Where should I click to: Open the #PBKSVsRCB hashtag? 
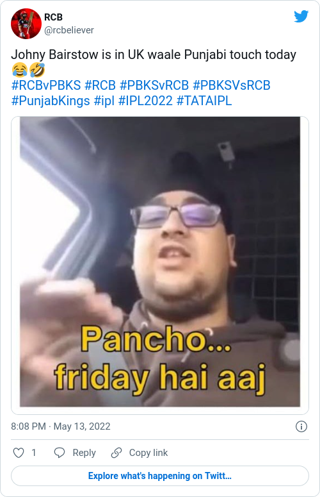click(232, 85)
